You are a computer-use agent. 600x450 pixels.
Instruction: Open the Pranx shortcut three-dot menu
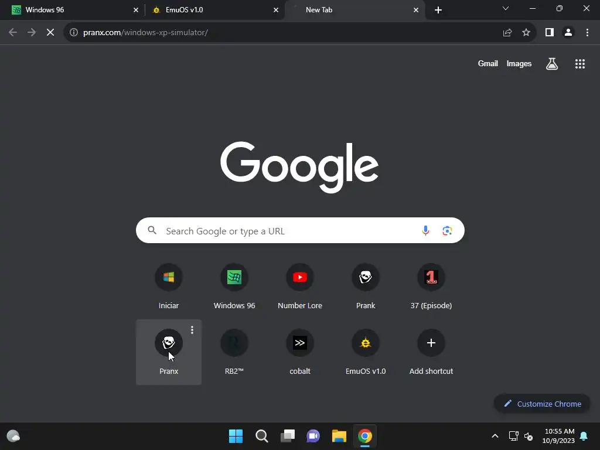(192, 330)
